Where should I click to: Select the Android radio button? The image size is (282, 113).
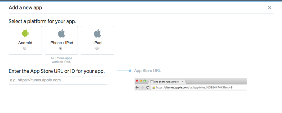coord(25,48)
